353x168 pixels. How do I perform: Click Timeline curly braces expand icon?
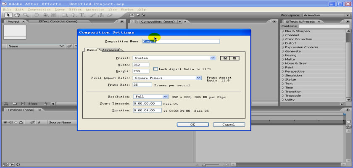pyautogui.click(x=18, y=165)
